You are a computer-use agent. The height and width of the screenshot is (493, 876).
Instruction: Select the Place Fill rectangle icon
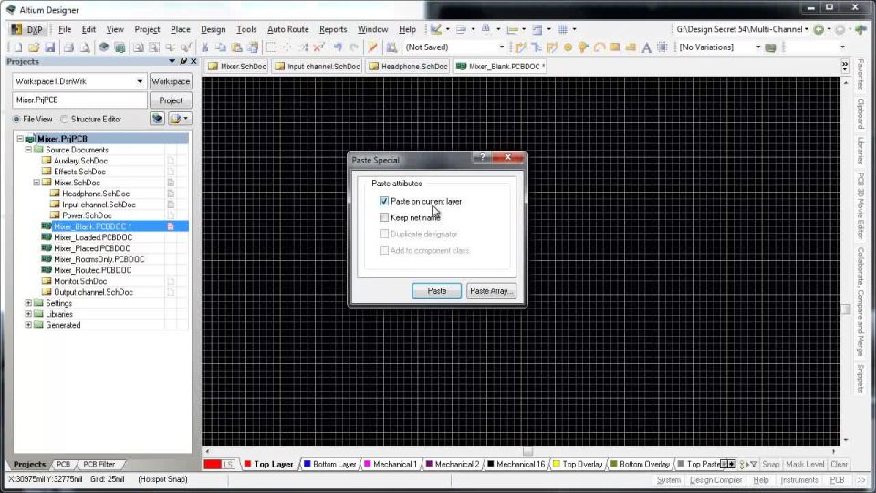click(x=615, y=47)
